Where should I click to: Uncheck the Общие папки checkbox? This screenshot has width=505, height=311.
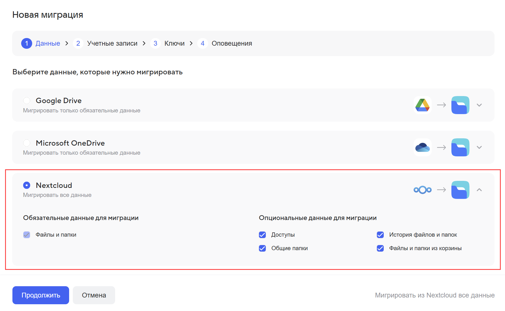coord(262,248)
